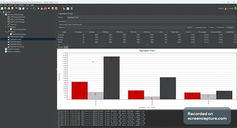Create a new test plan from toolbar

(2, 9)
